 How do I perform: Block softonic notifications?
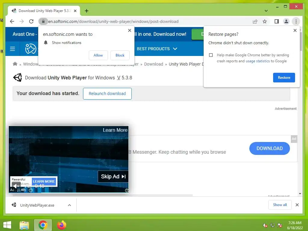(120, 55)
